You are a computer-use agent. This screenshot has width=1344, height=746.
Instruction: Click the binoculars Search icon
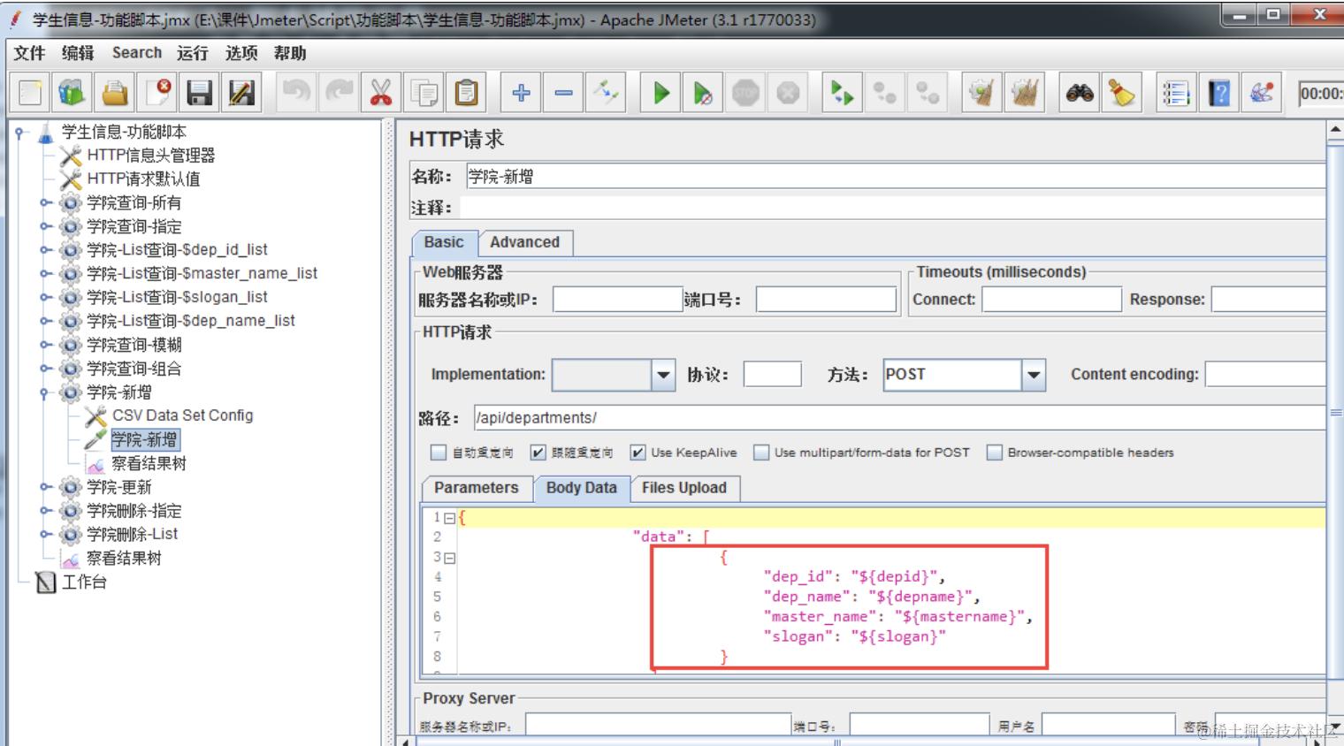pyautogui.click(x=1080, y=93)
